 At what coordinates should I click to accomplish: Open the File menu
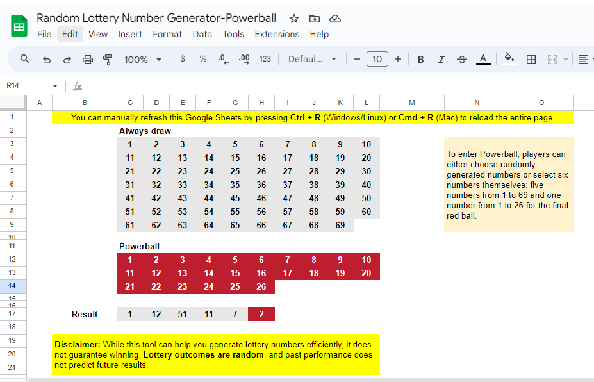click(44, 34)
